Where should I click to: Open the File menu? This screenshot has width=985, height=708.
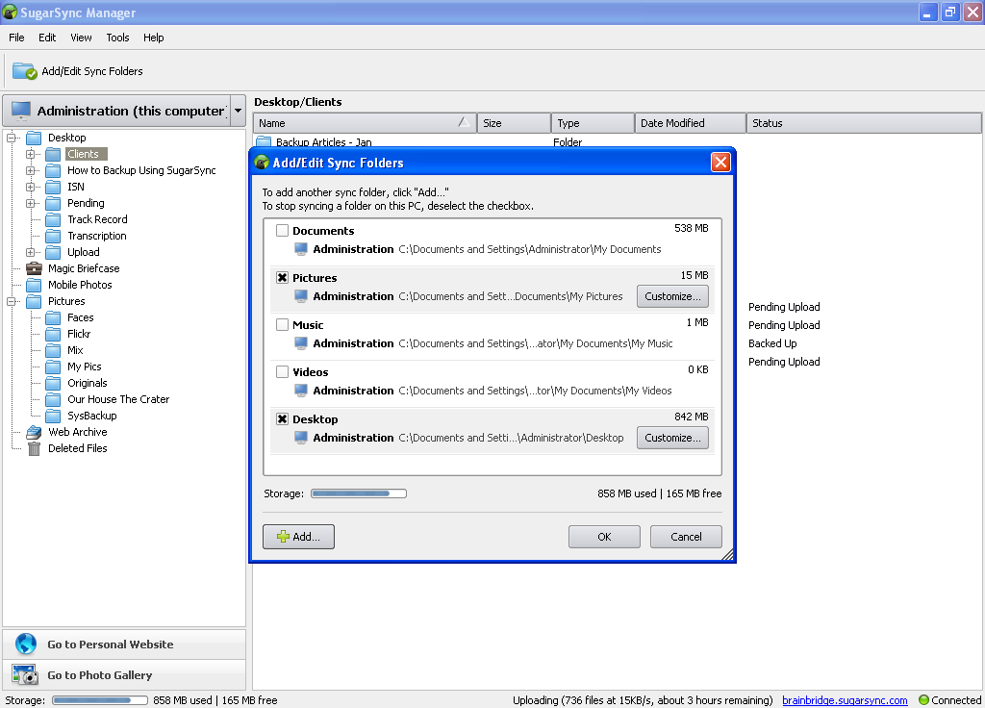point(16,38)
